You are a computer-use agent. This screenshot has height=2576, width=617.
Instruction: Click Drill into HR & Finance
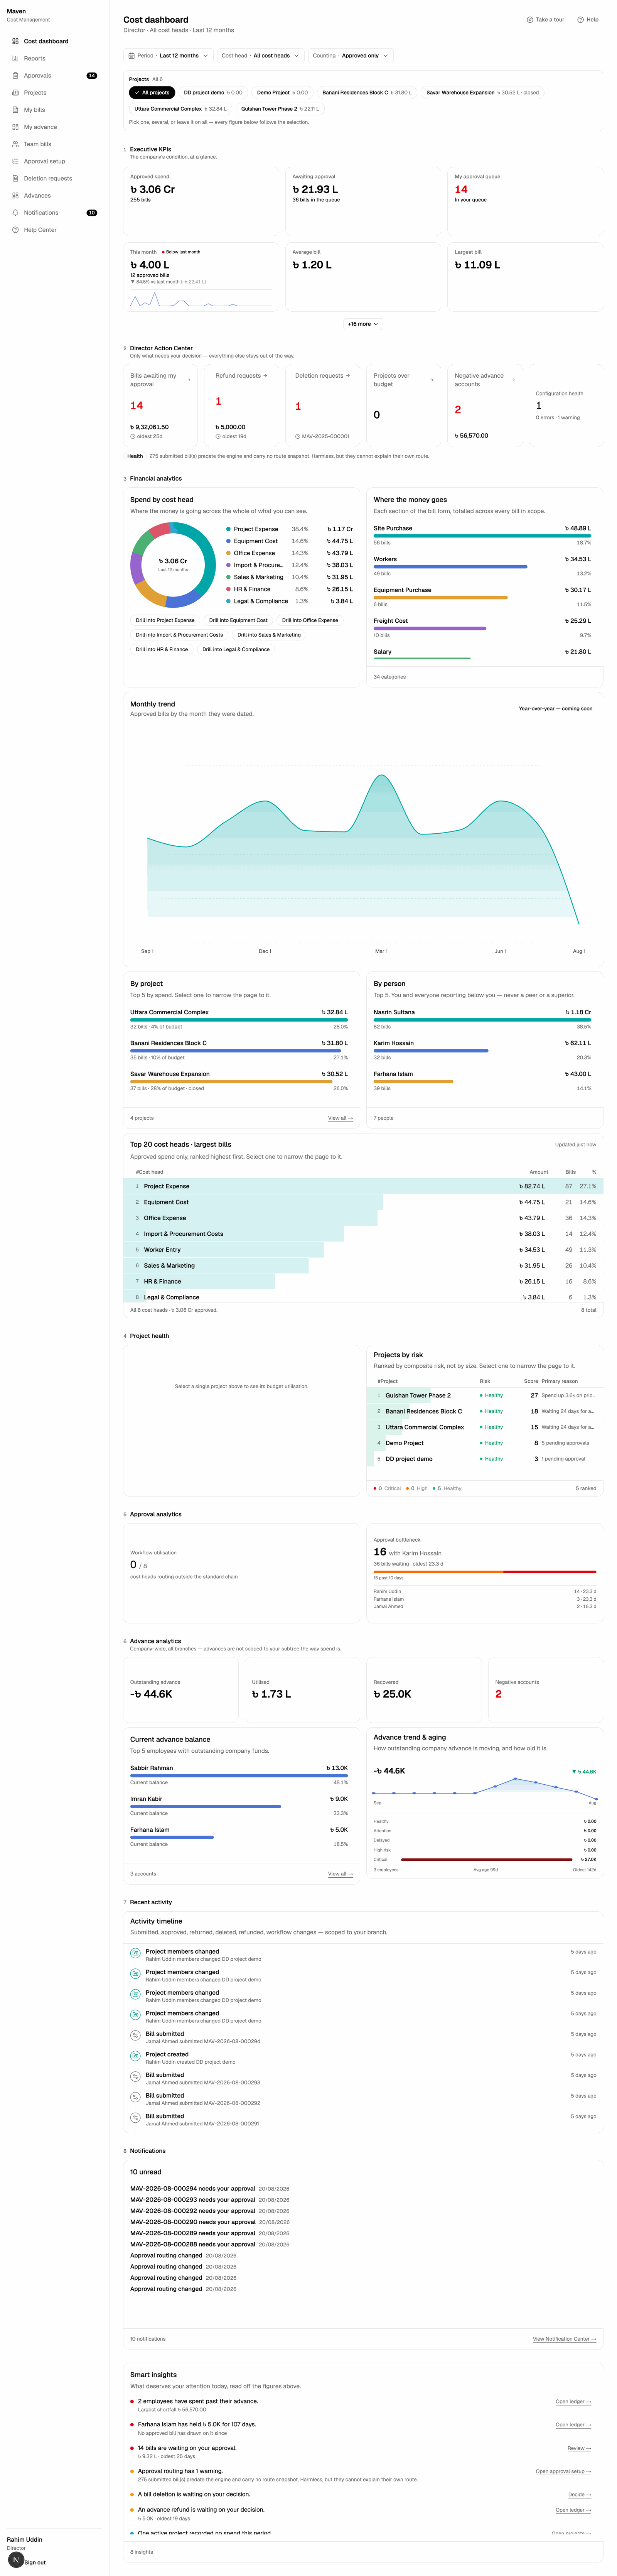click(x=162, y=649)
